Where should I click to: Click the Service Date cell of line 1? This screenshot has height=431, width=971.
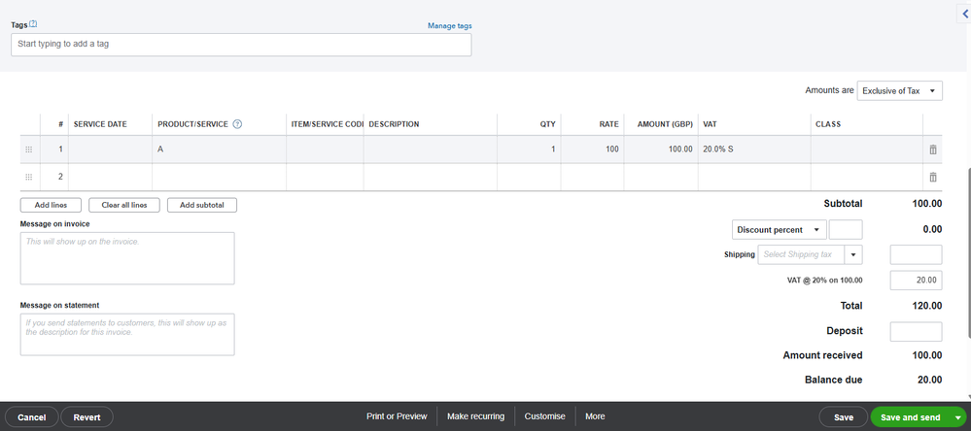point(110,149)
